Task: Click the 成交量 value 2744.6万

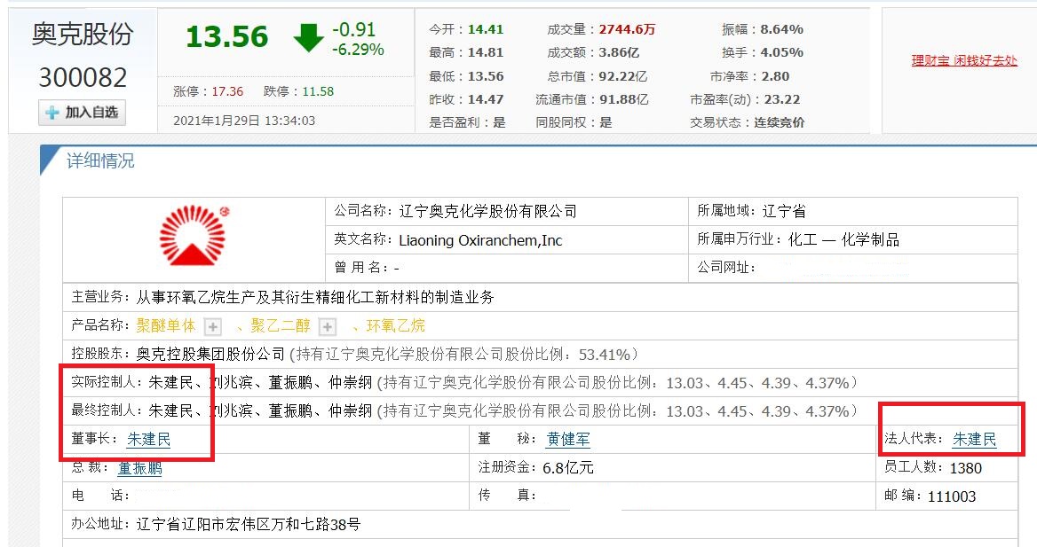Action: click(627, 30)
